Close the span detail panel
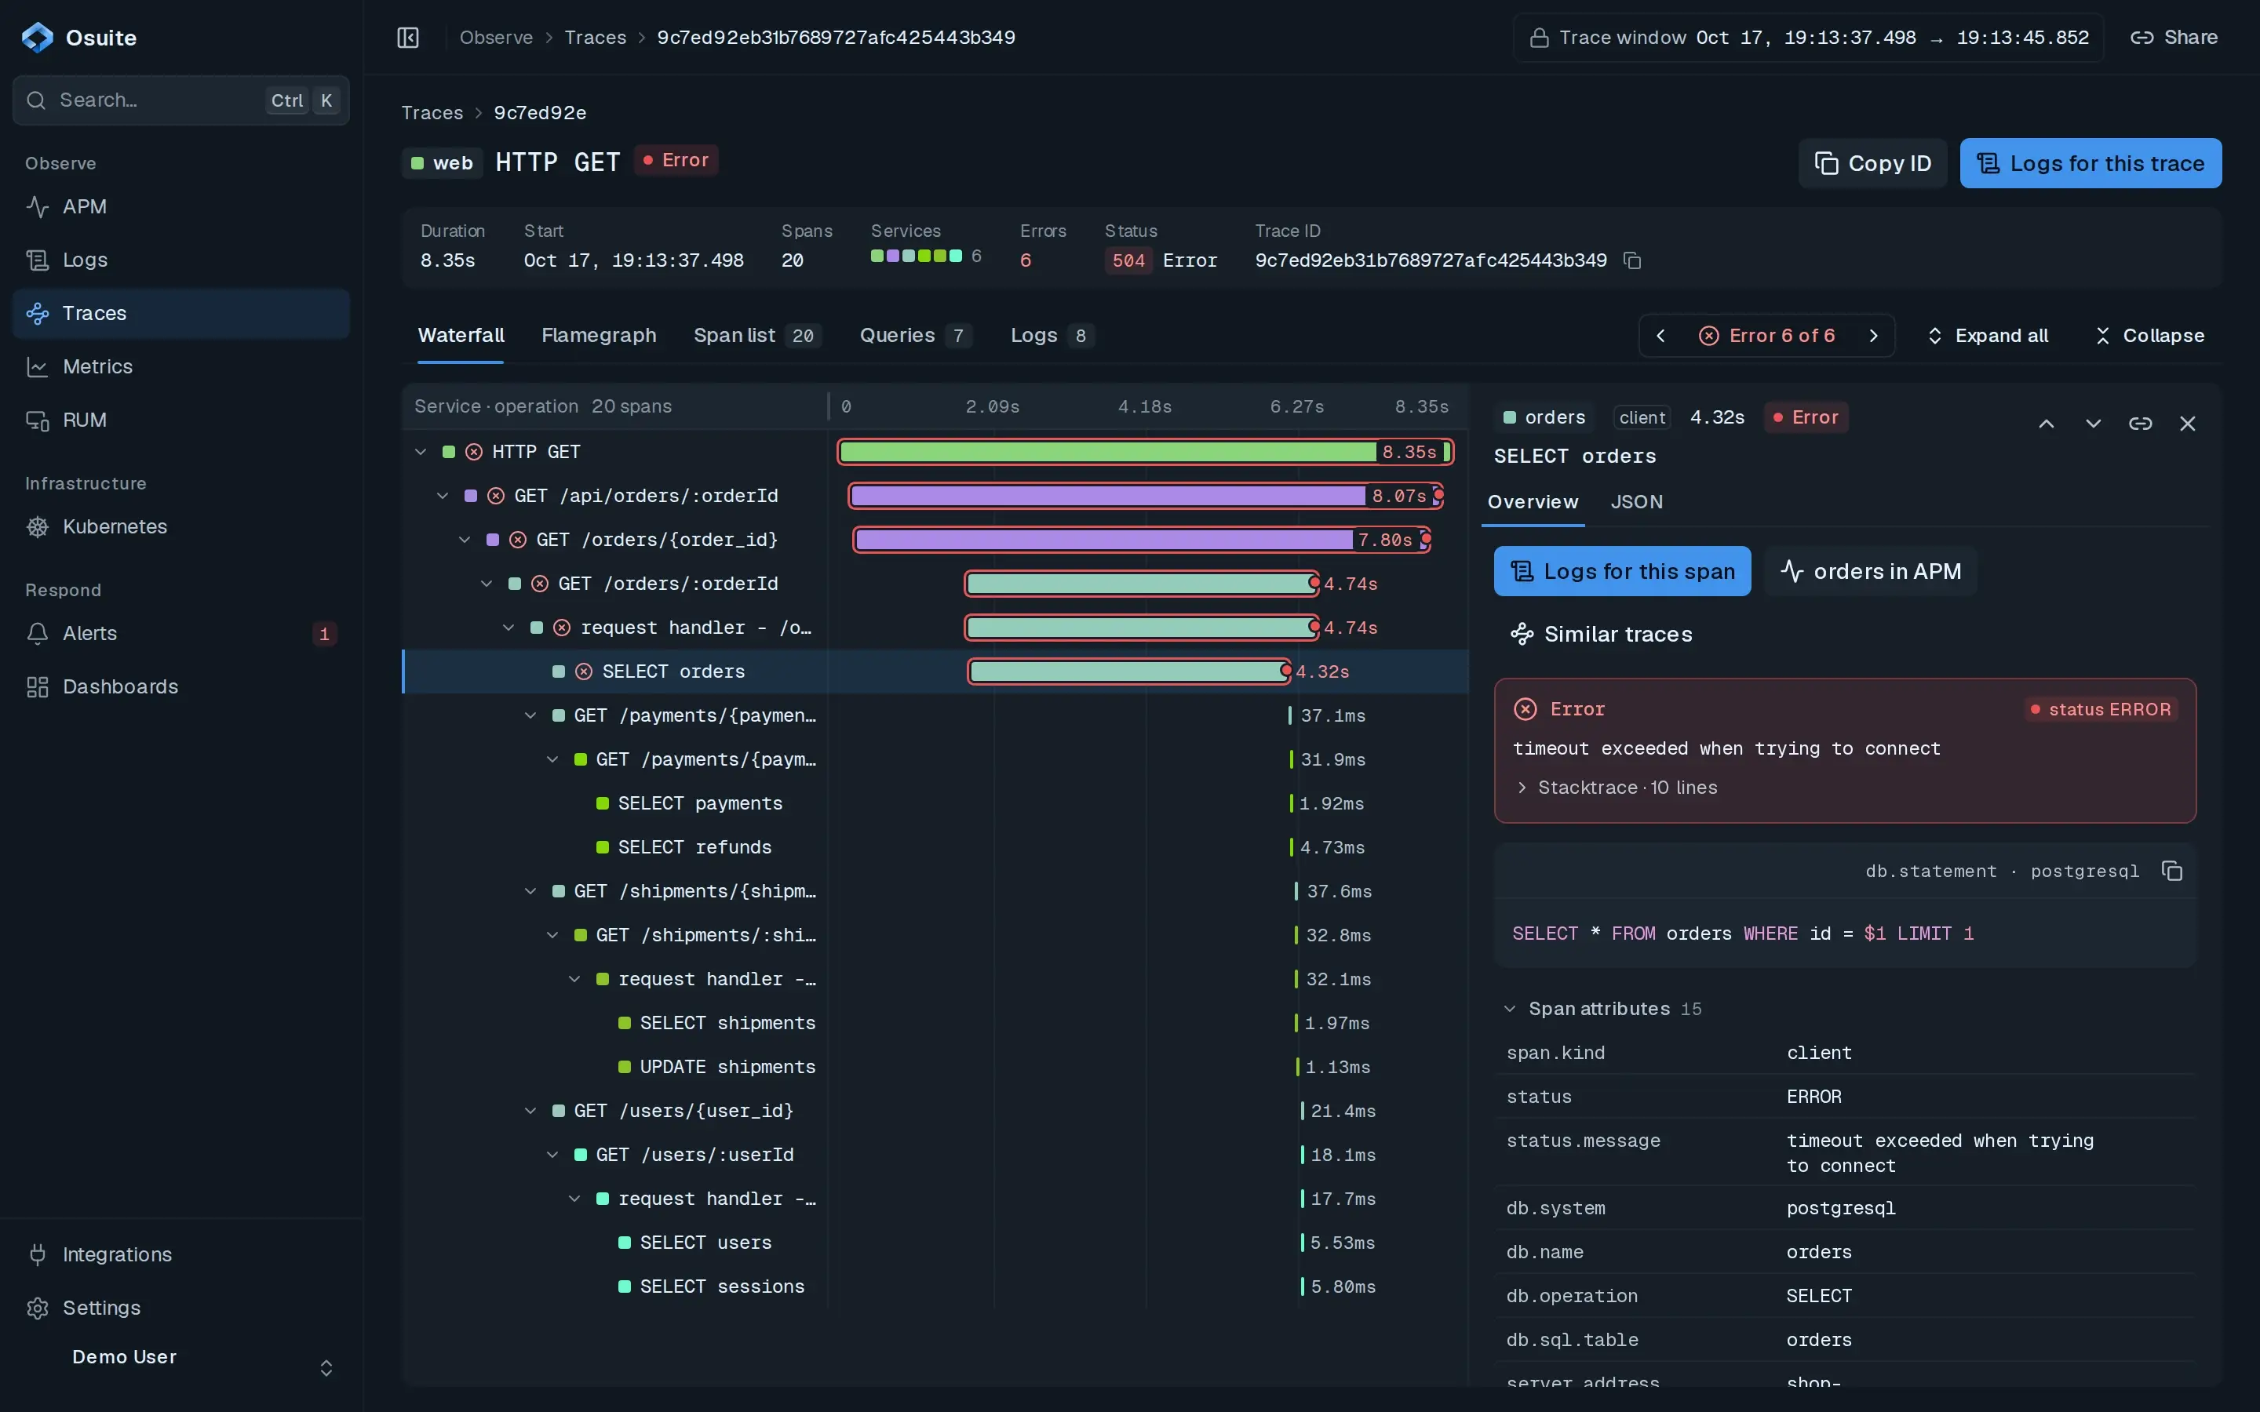This screenshot has width=2260, height=1412. [2187, 424]
